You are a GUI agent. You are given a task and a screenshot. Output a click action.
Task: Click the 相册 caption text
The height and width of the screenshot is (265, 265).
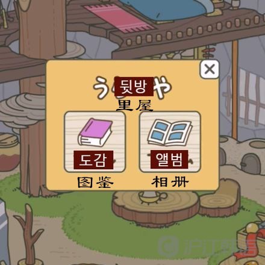tap(170, 182)
